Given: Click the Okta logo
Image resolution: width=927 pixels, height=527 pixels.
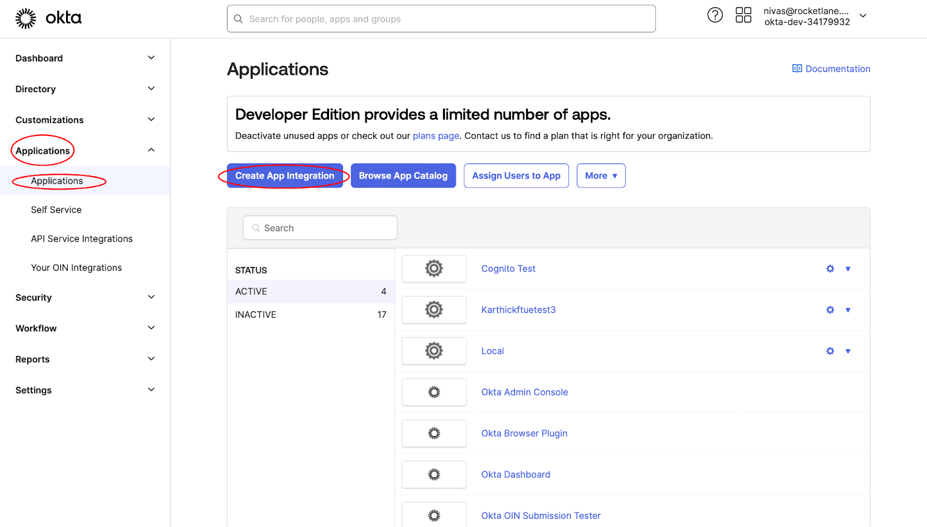Looking at the screenshot, I should click(49, 19).
